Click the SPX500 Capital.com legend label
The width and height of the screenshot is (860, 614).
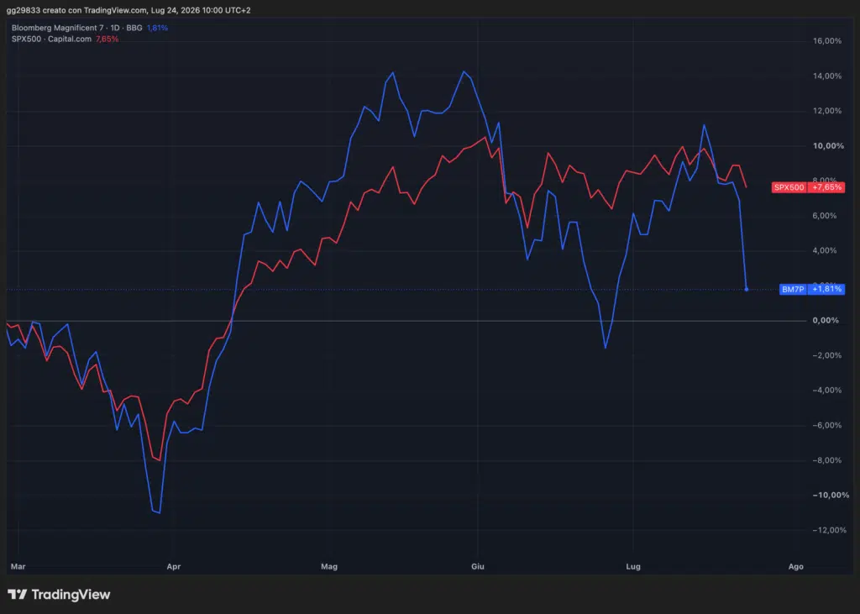(x=51, y=39)
